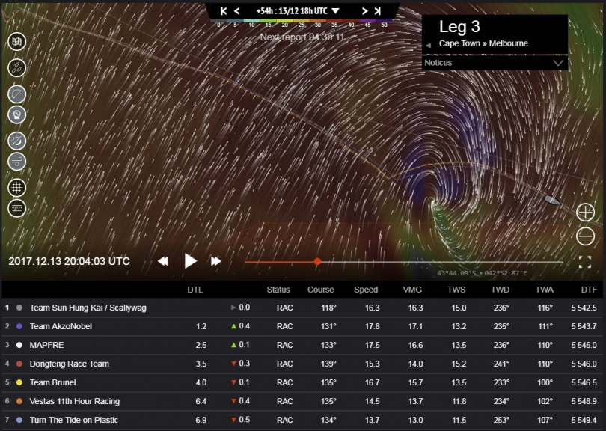Select Vestas 11th Hour Racing row

point(302,401)
